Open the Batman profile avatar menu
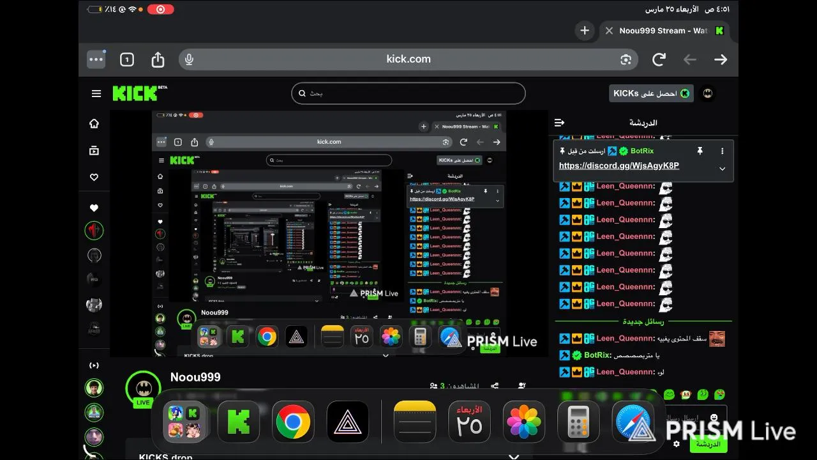 (x=707, y=93)
